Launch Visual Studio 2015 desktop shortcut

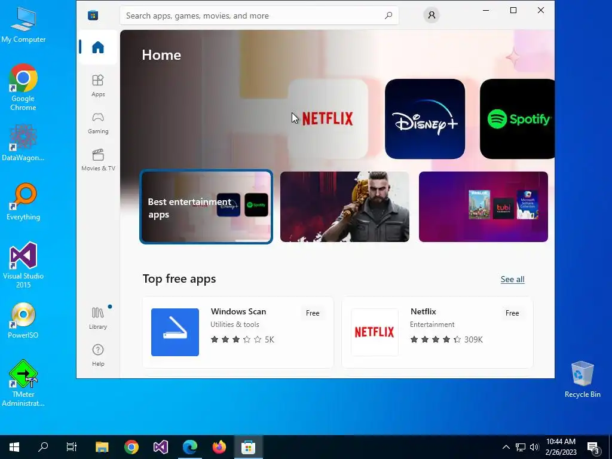[23, 265]
